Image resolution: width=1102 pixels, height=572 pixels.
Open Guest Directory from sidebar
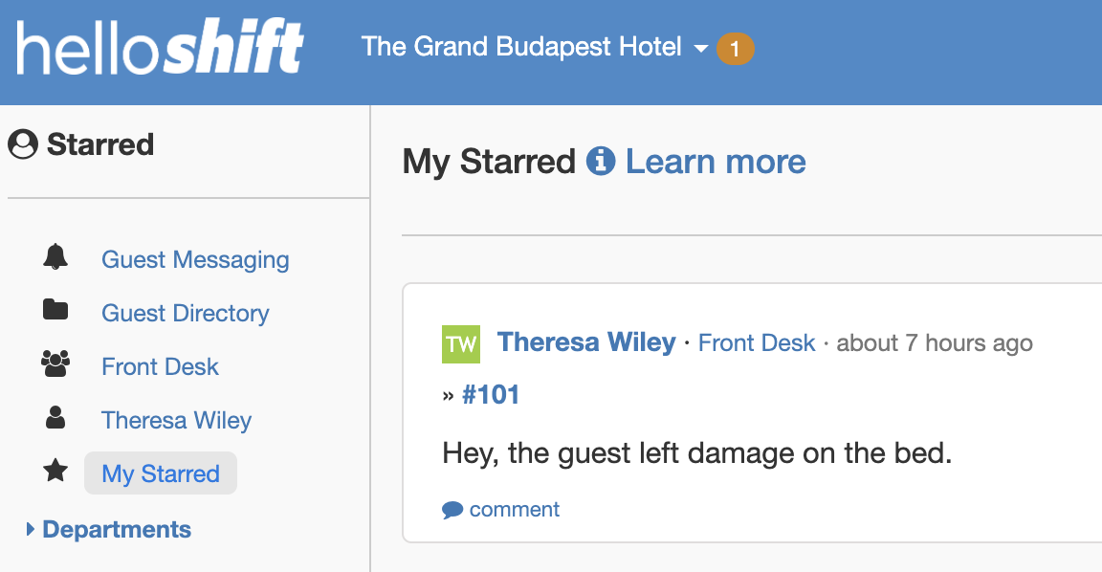pyautogui.click(x=186, y=313)
